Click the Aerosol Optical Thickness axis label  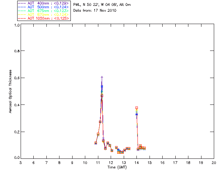[x=10, y=91]
